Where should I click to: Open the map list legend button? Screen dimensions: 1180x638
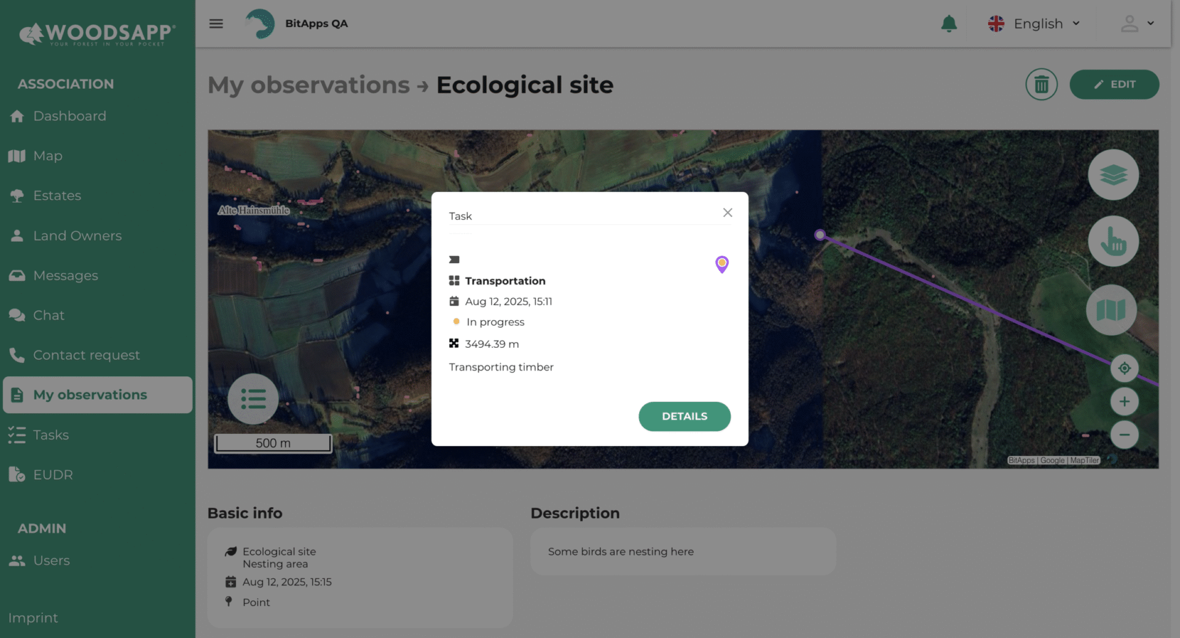pos(253,399)
